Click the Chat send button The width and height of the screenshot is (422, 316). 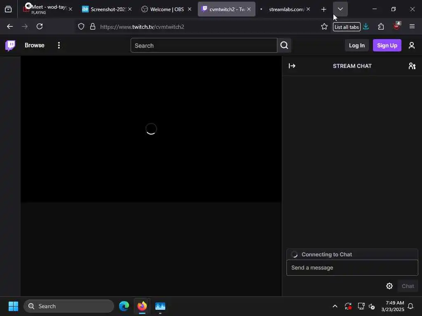tap(408, 286)
